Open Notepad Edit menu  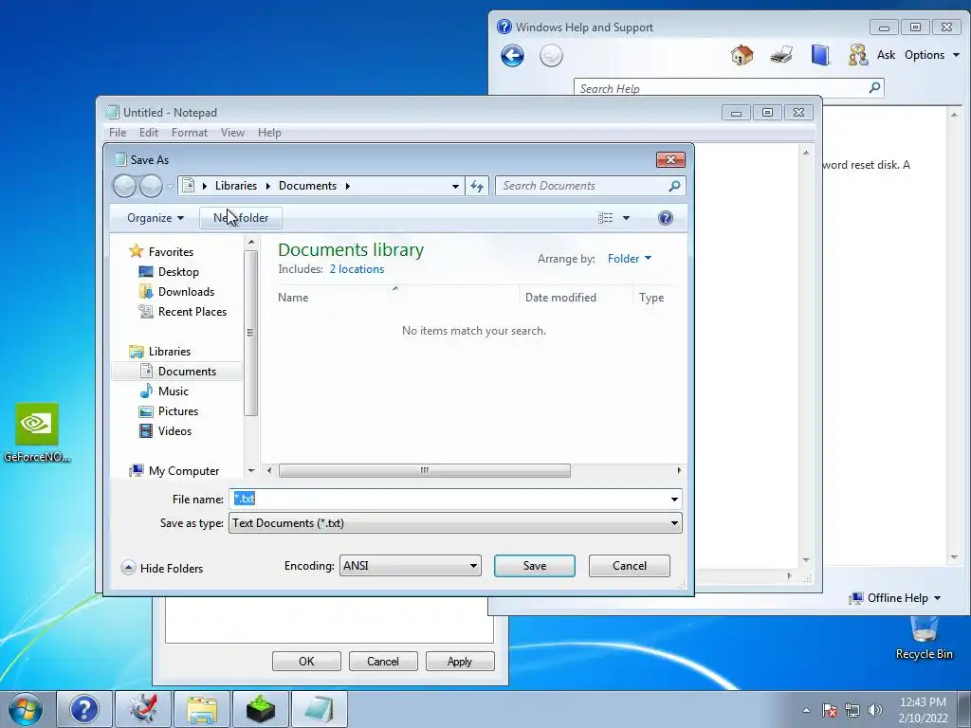click(x=149, y=133)
